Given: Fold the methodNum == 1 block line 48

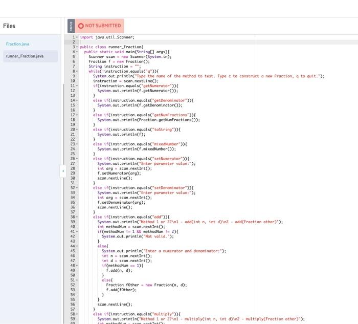Looking at the screenshot, I should (x=77, y=266).
